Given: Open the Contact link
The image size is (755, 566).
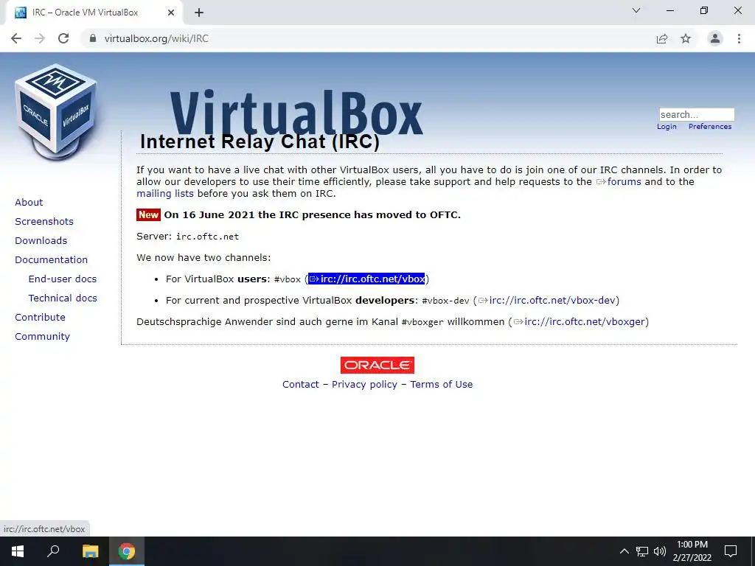Looking at the screenshot, I should [x=301, y=384].
